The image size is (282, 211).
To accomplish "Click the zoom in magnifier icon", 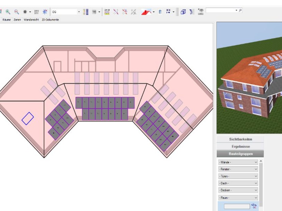I will coord(8,12).
